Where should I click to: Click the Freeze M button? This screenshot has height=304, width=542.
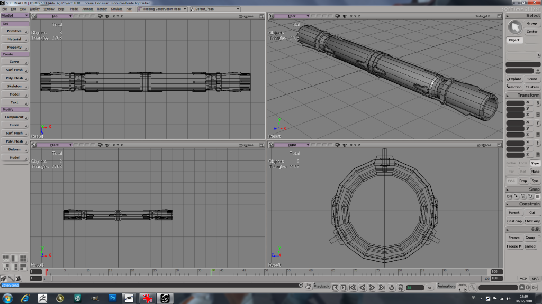(x=514, y=246)
